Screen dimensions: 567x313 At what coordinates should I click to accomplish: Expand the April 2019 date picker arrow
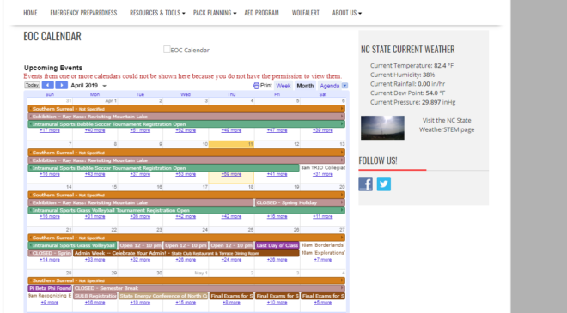point(105,86)
